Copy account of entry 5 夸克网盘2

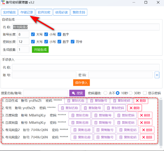[105, 130]
